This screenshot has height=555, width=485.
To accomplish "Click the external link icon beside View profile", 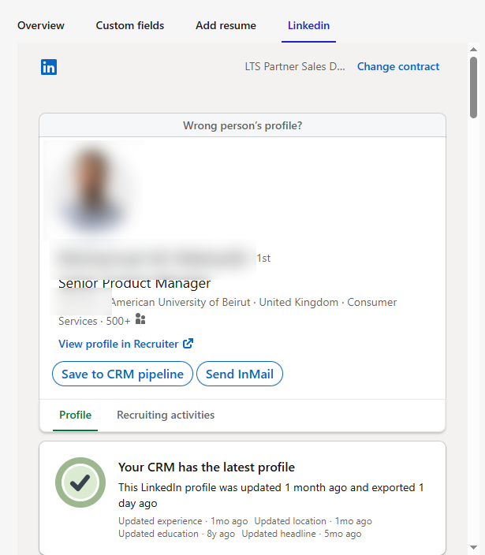I will (x=188, y=344).
